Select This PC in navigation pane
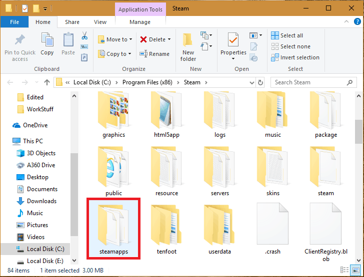This screenshot has width=364, height=277. tap(27, 141)
